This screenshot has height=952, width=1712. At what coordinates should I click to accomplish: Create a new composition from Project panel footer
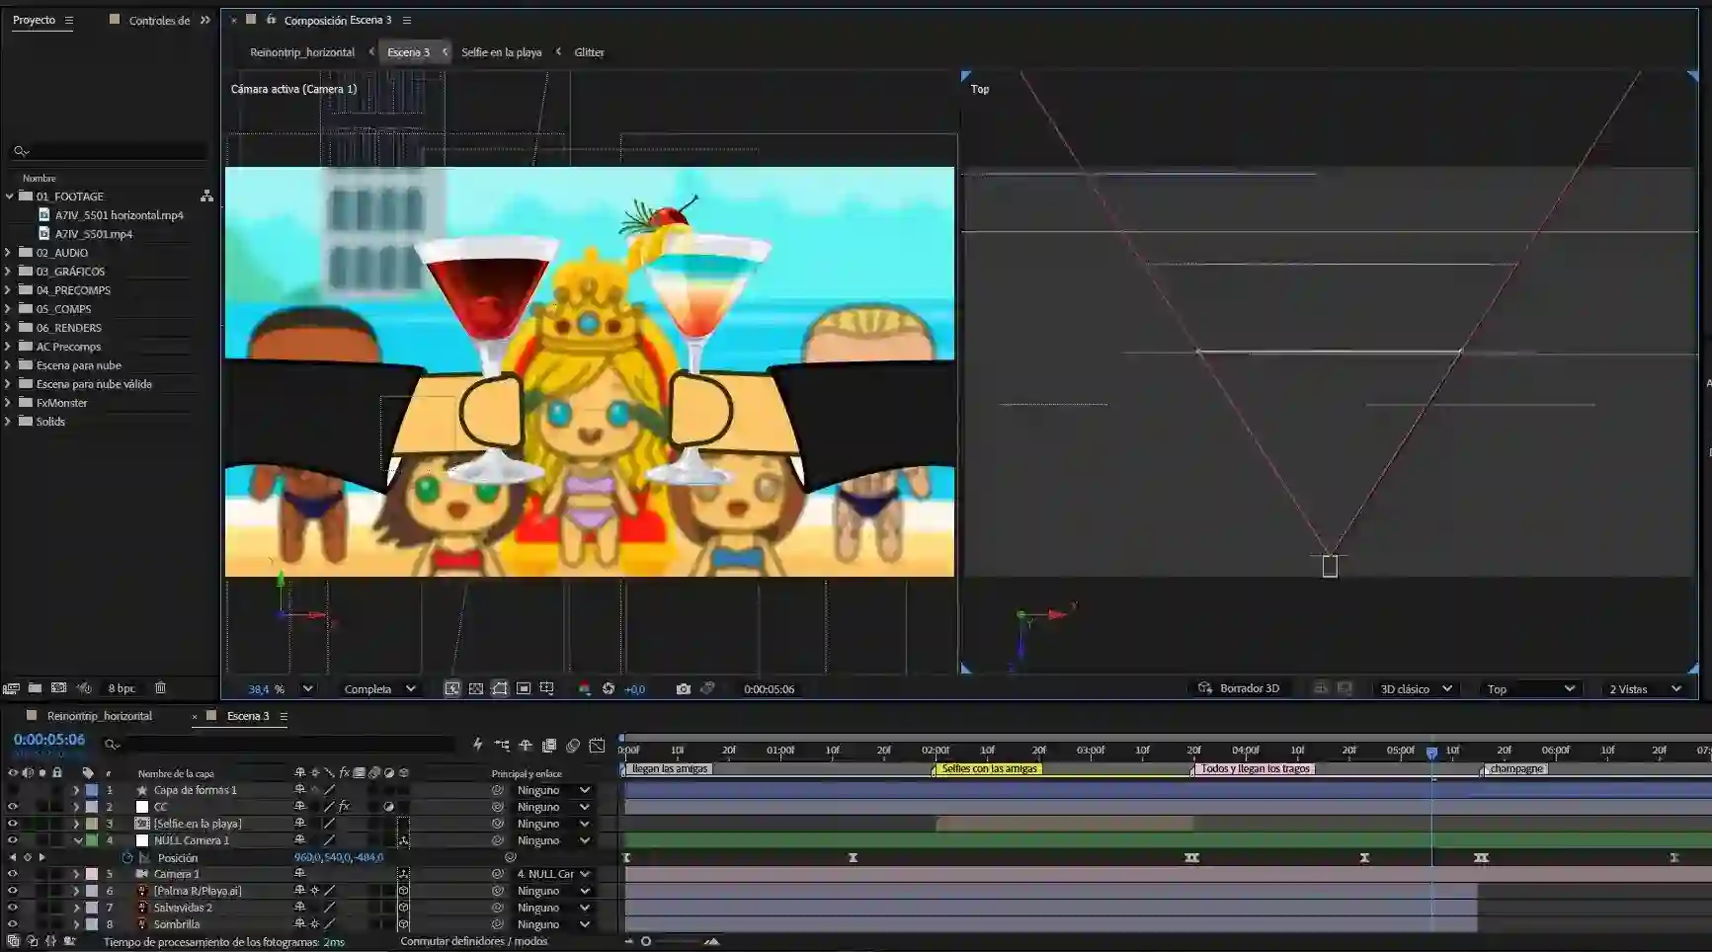(x=58, y=688)
